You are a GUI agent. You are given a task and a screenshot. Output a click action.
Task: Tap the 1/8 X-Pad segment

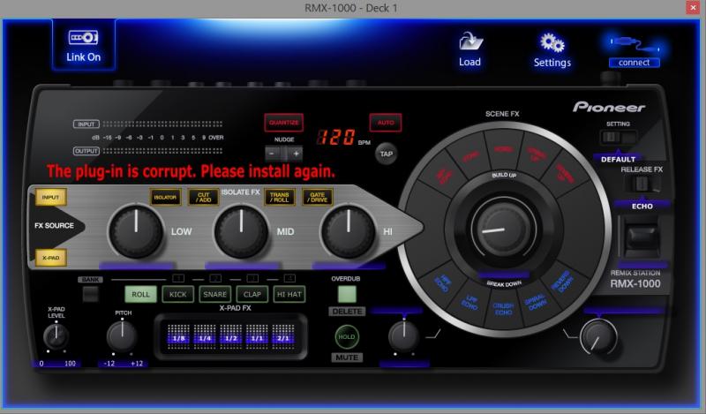coord(178,338)
